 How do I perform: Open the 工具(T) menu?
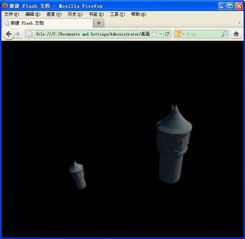point(117,14)
